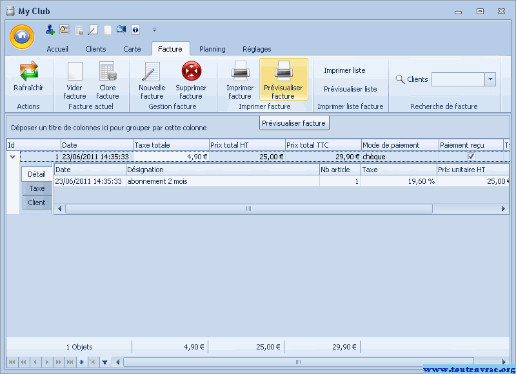Select the Détail tab in invoice row
The image size is (516, 374).
pyautogui.click(x=37, y=174)
